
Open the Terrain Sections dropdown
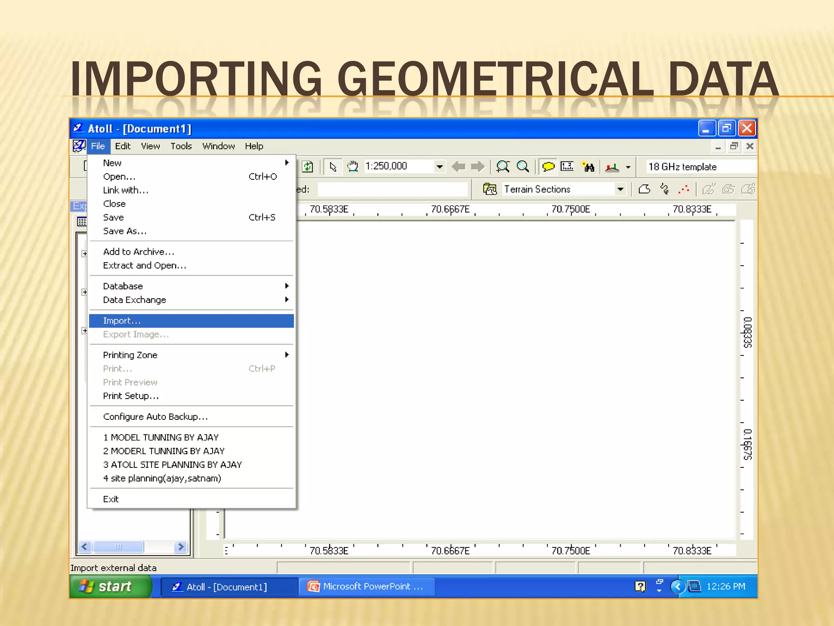(620, 189)
